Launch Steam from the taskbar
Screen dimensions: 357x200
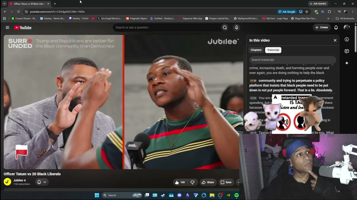click(x=163, y=195)
